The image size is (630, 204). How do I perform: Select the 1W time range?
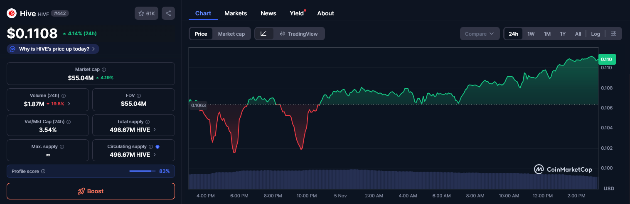[x=531, y=34]
